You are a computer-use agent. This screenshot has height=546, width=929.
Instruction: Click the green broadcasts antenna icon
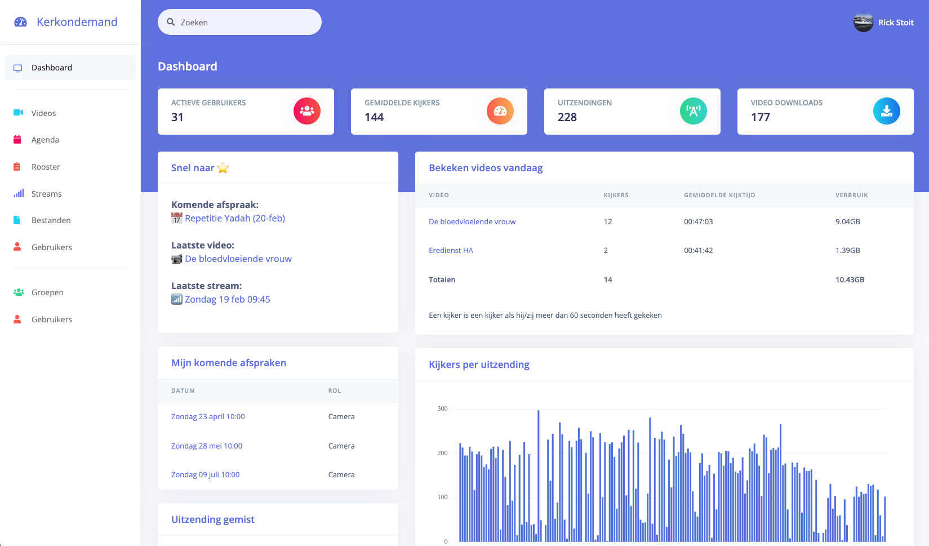click(x=694, y=111)
